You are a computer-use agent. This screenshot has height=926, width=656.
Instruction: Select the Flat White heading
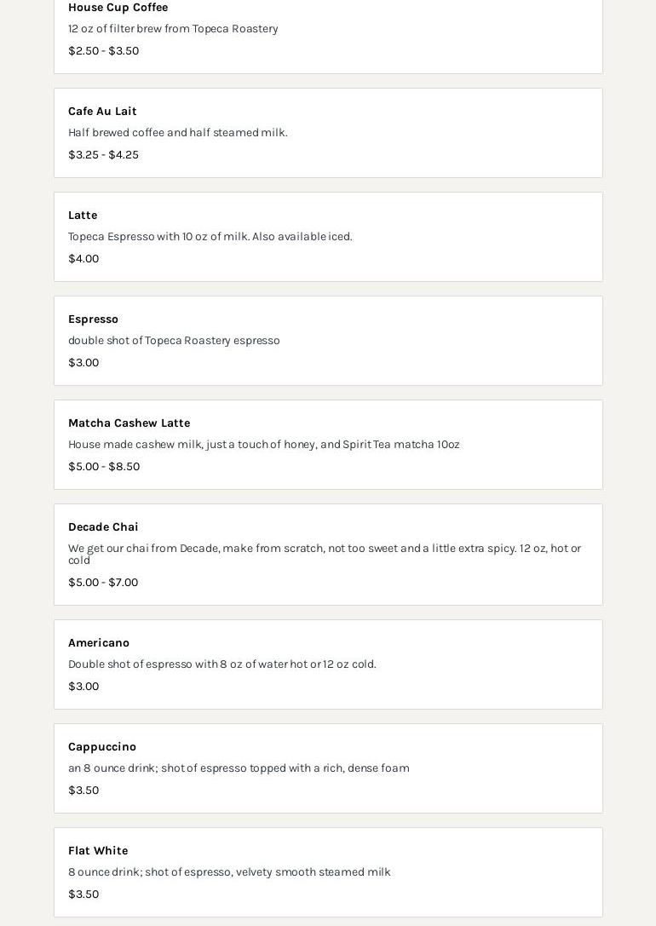tap(98, 851)
